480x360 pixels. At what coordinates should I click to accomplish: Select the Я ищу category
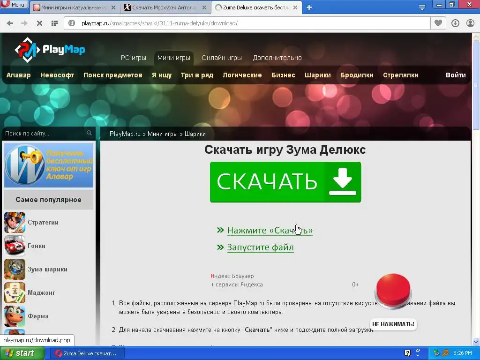click(162, 75)
